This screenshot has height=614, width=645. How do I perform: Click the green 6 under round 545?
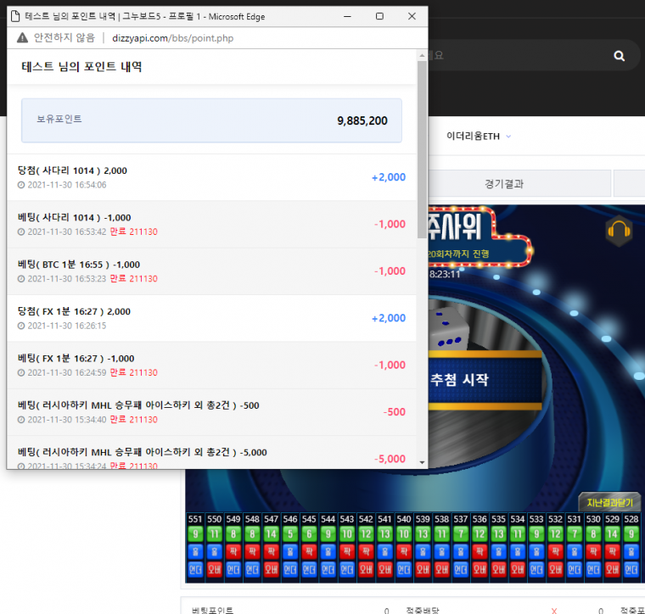click(309, 534)
